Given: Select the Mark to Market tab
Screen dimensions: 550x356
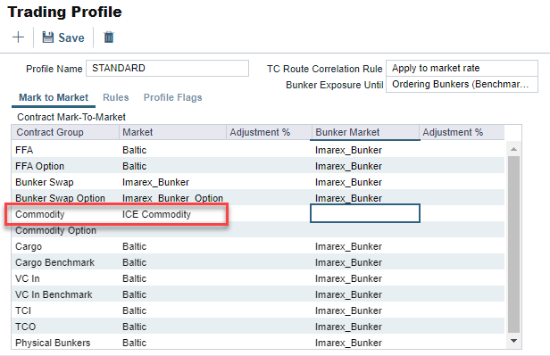Looking at the screenshot, I should pyautogui.click(x=54, y=97).
